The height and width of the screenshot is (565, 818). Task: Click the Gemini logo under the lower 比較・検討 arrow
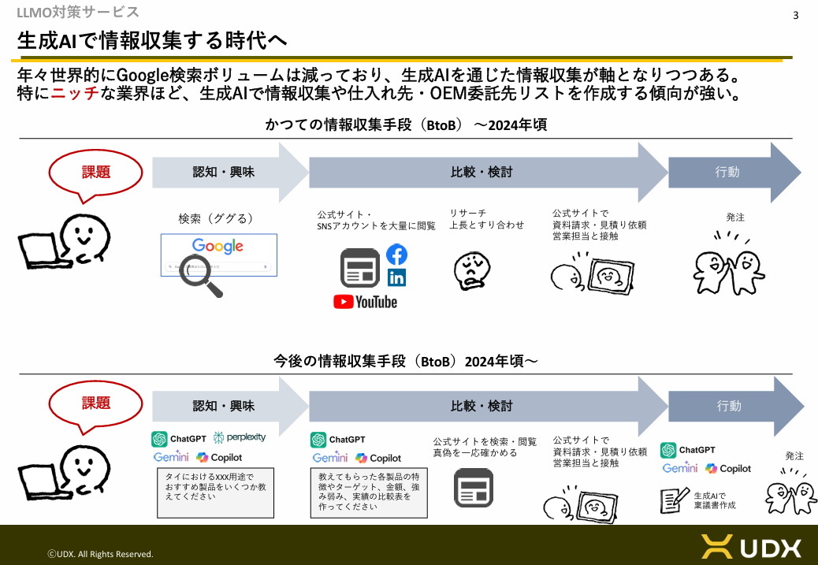pyautogui.click(x=329, y=458)
